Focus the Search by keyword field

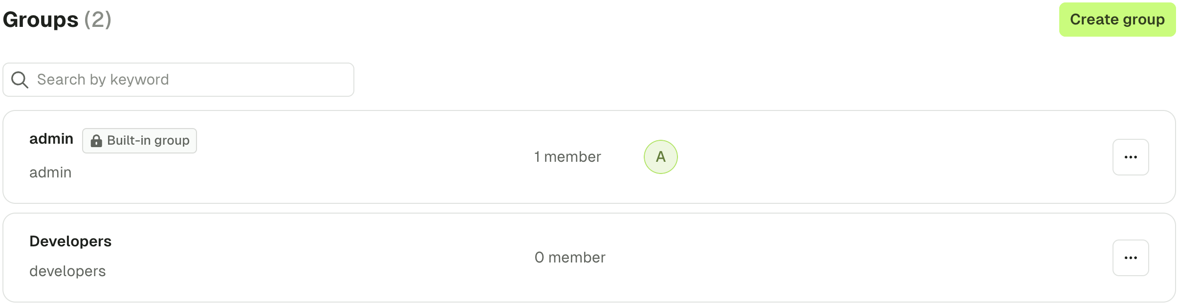pyautogui.click(x=178, y=80)
